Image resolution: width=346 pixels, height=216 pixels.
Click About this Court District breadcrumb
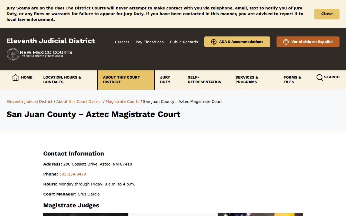coord(79,102)
